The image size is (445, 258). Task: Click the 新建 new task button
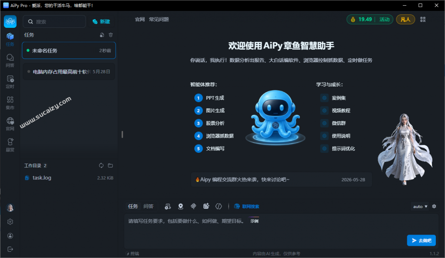101,22
